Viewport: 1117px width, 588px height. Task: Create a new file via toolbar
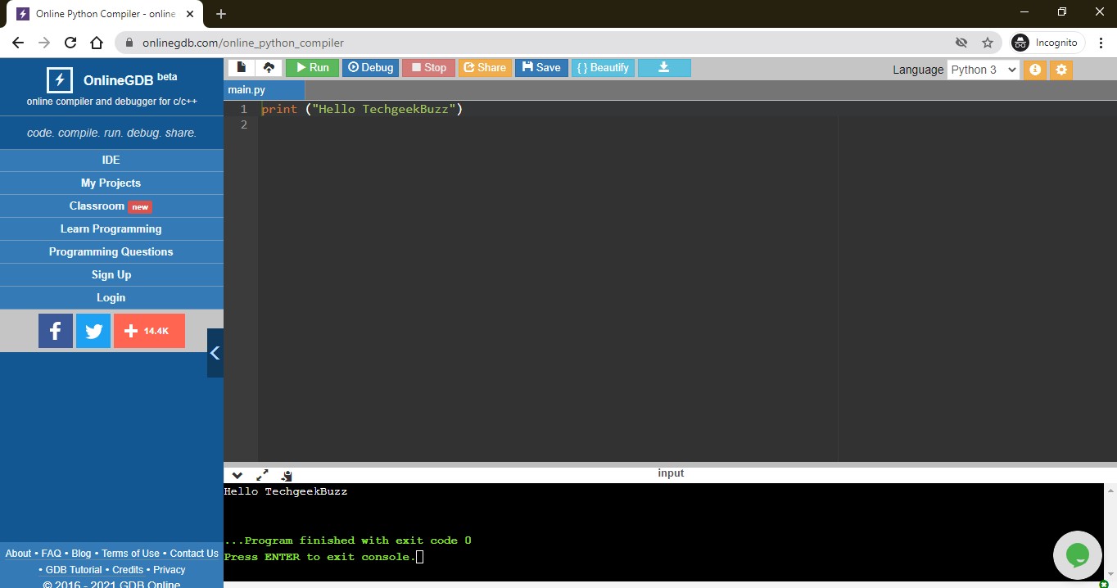click(242, 68)
